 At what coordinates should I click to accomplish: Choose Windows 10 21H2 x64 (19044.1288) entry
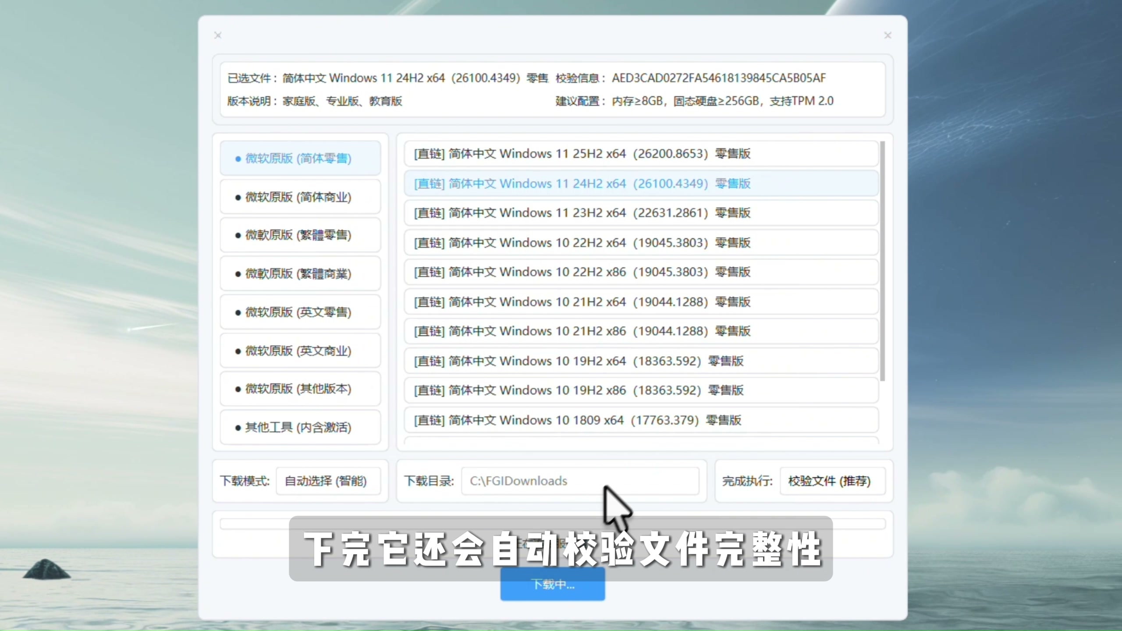[x=641, y=301]
